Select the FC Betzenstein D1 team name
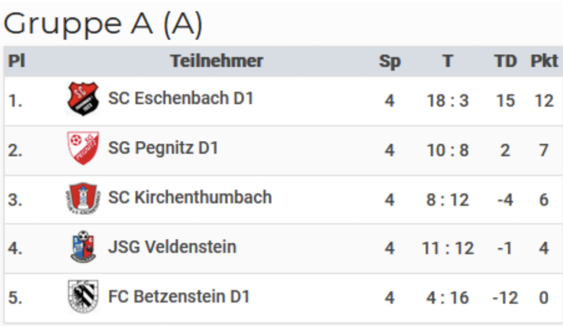The image size is (563, 326). (179, 297)
